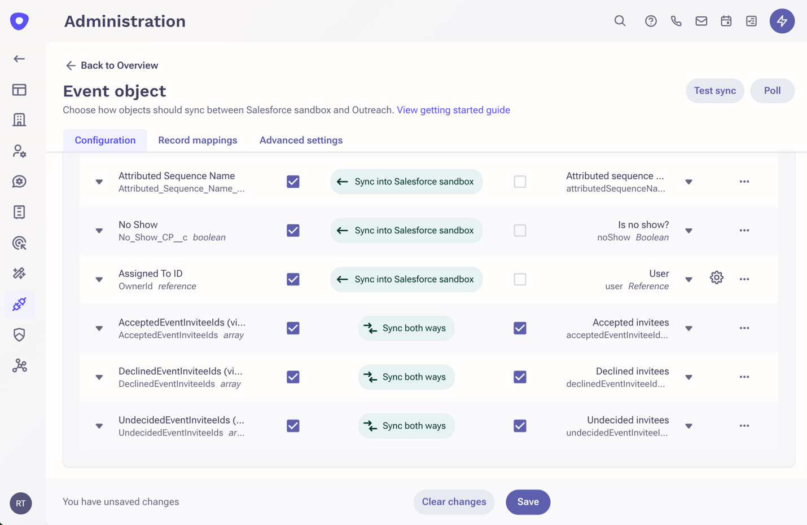Open the table layout sidebar icon

click(x=19, y=90)
